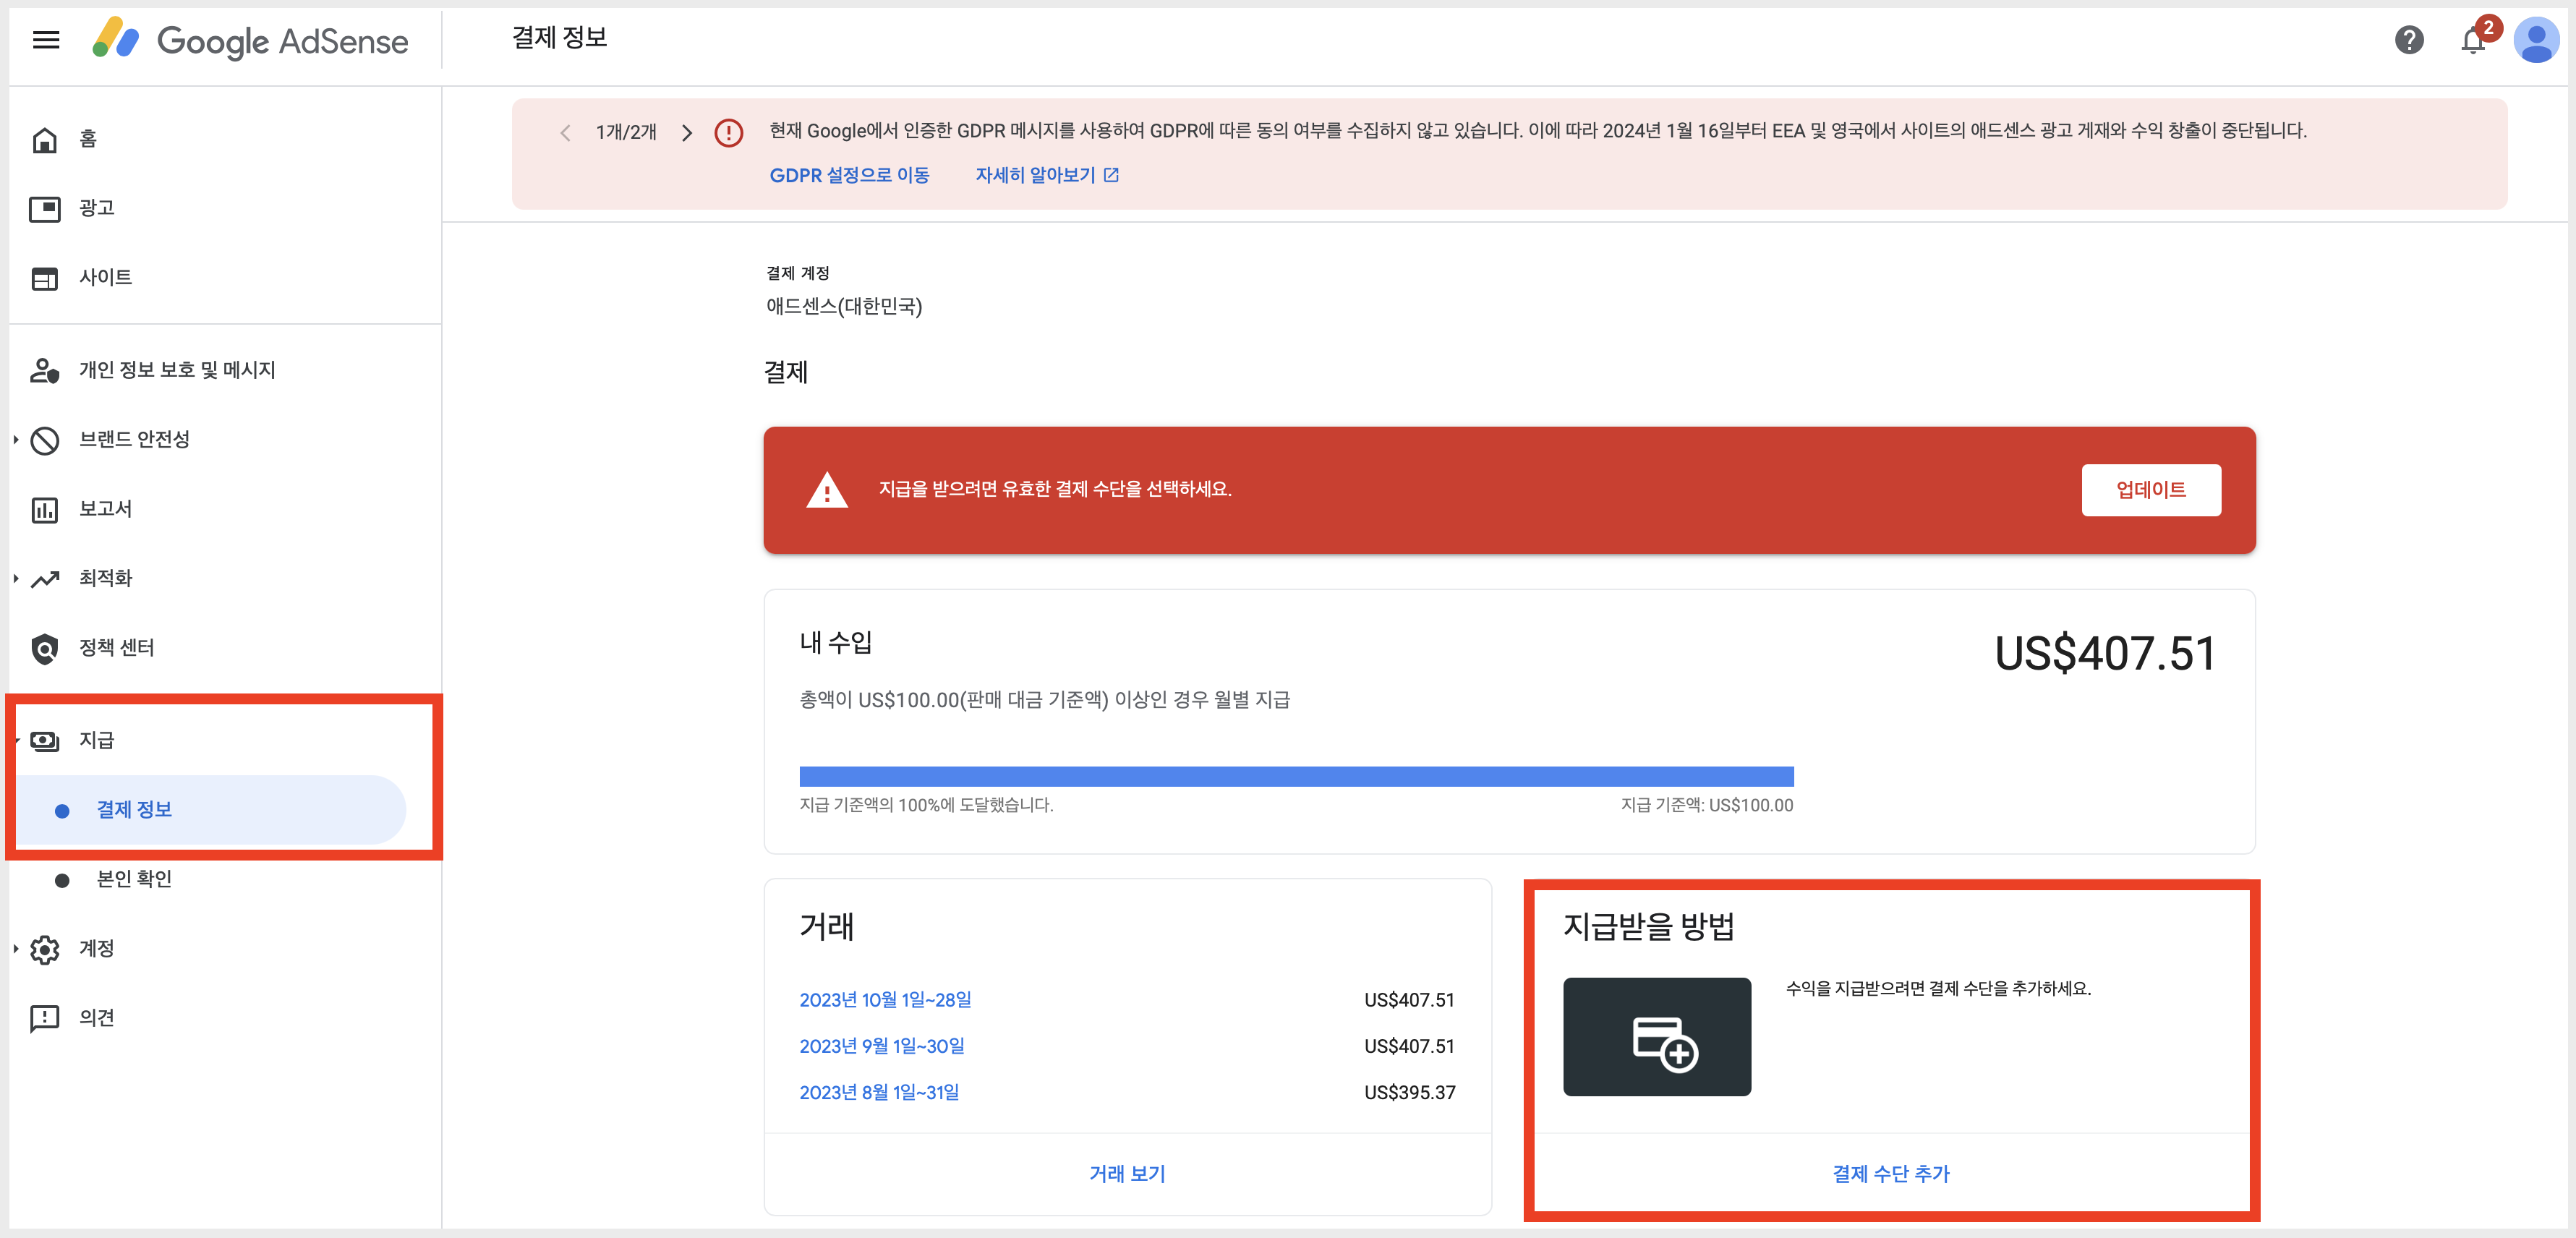Open the user account avatar
The height and width of the screenshot is (1238, 2576).
(x=2536, y=40)
